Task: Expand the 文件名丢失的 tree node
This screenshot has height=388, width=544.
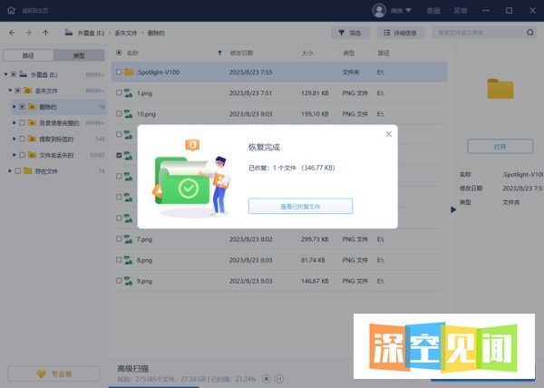Action: click(15, 155)
